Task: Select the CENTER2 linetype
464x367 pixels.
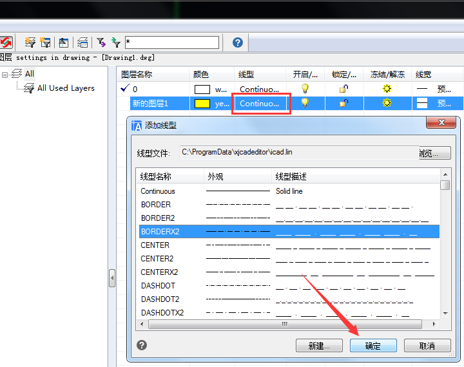Action: (289, 259)
